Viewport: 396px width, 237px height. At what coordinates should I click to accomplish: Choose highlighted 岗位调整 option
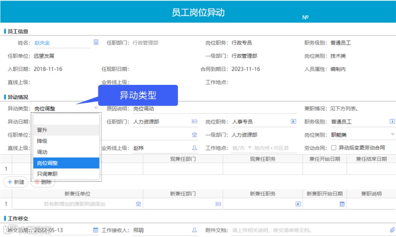click(66, 163)
